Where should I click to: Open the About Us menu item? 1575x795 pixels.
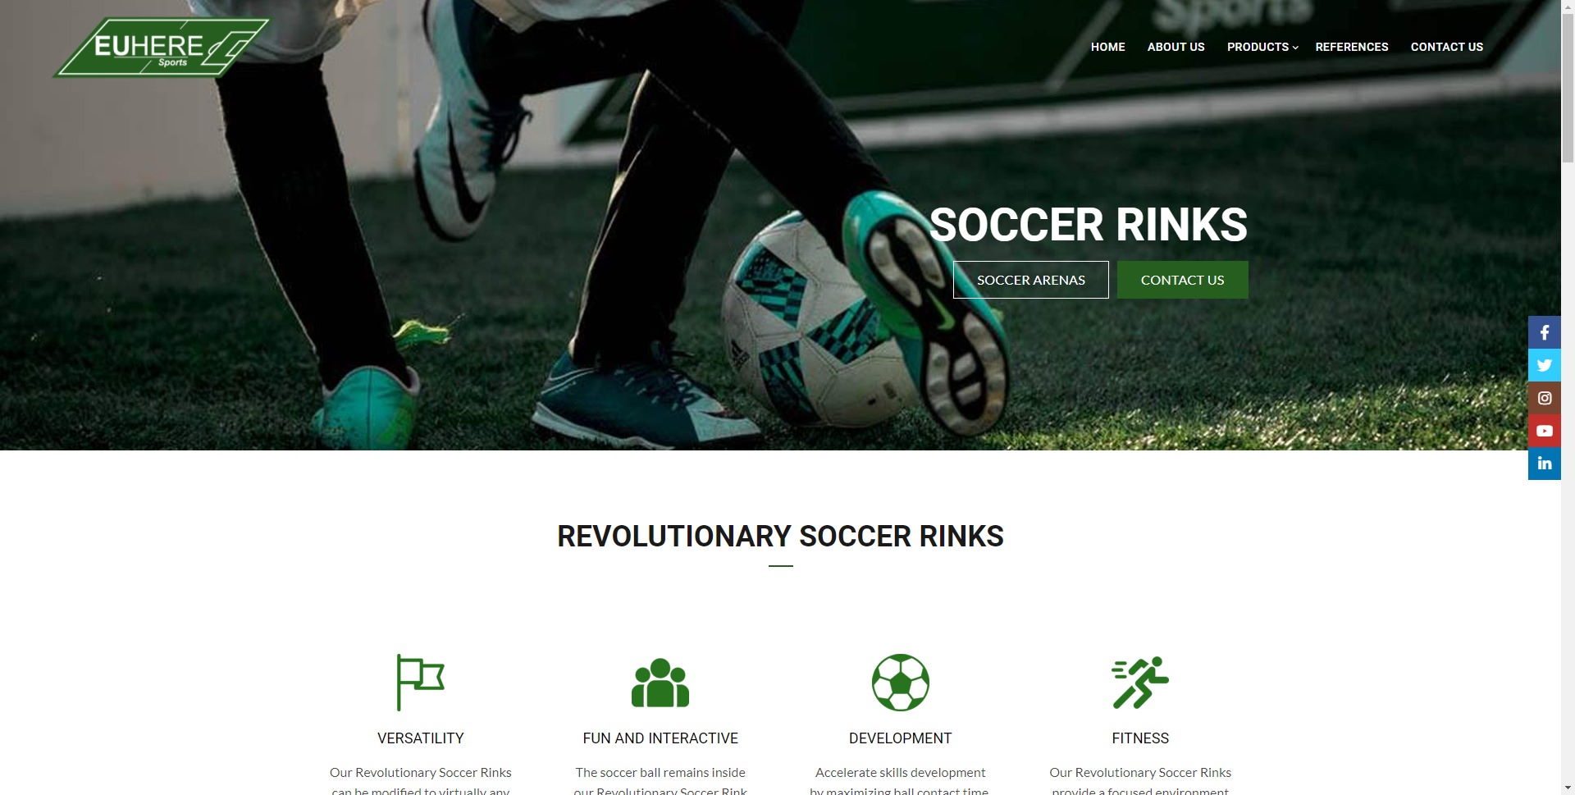coord(1176,47)
